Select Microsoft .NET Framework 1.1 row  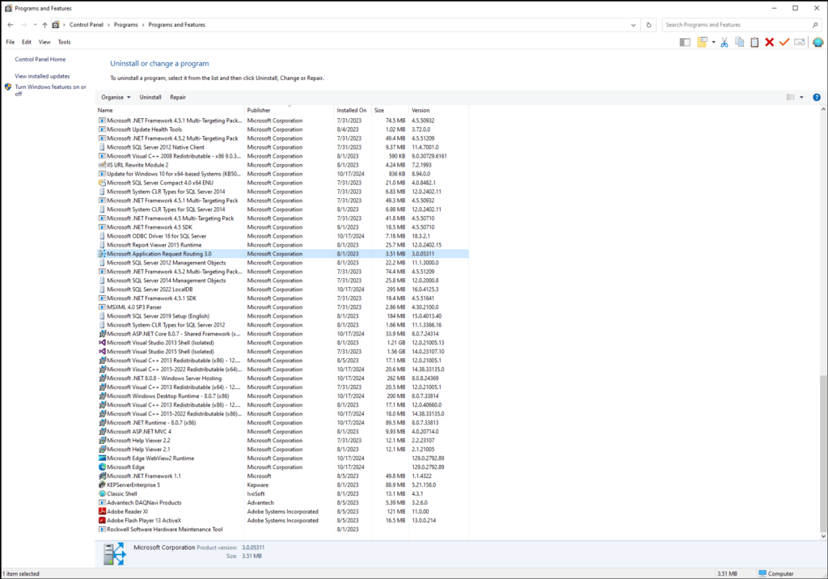tap(282, 476)
